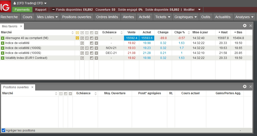This screenshot has width=257, height=136.
Task: Click the circular icon in the DEC-21 row
Action: [x=82, y=53]
